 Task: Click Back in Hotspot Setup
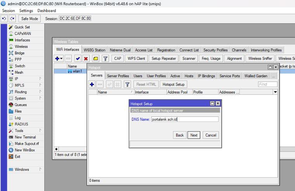[x=180, y=135]
